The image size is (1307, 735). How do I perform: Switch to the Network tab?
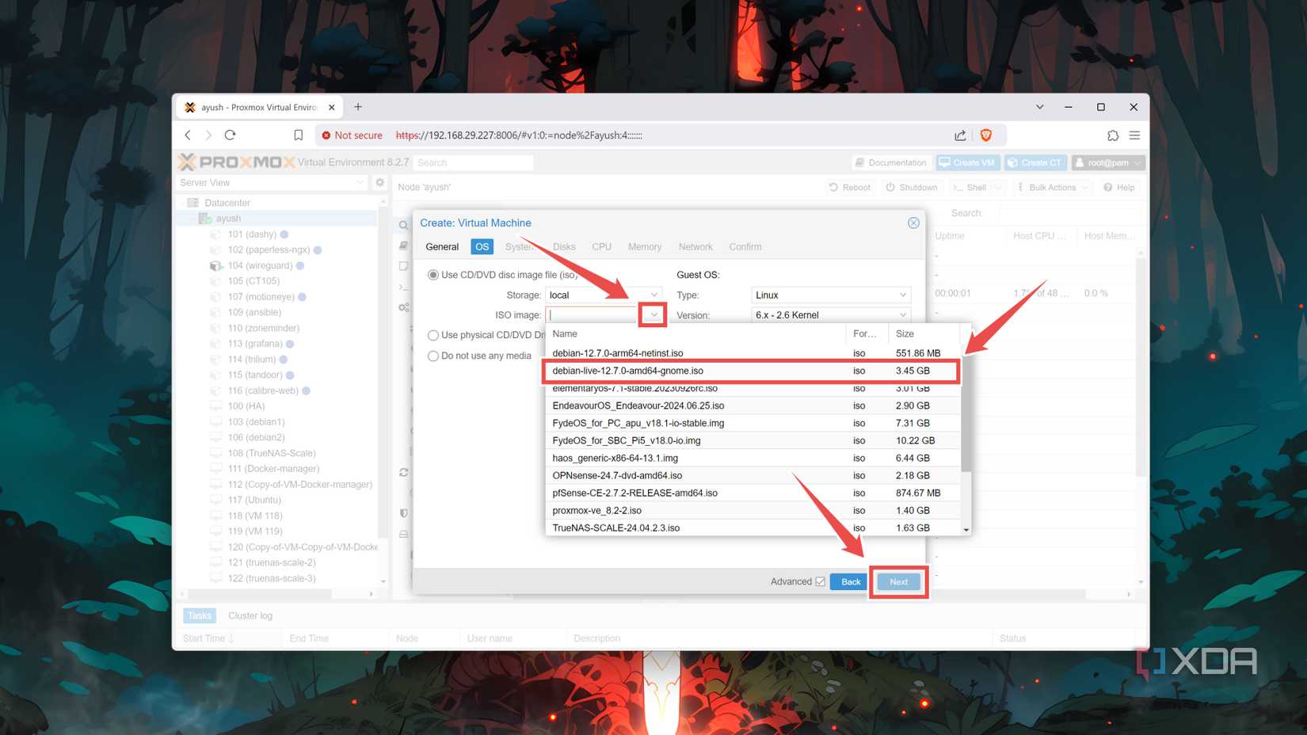click(x=695, y=247)
